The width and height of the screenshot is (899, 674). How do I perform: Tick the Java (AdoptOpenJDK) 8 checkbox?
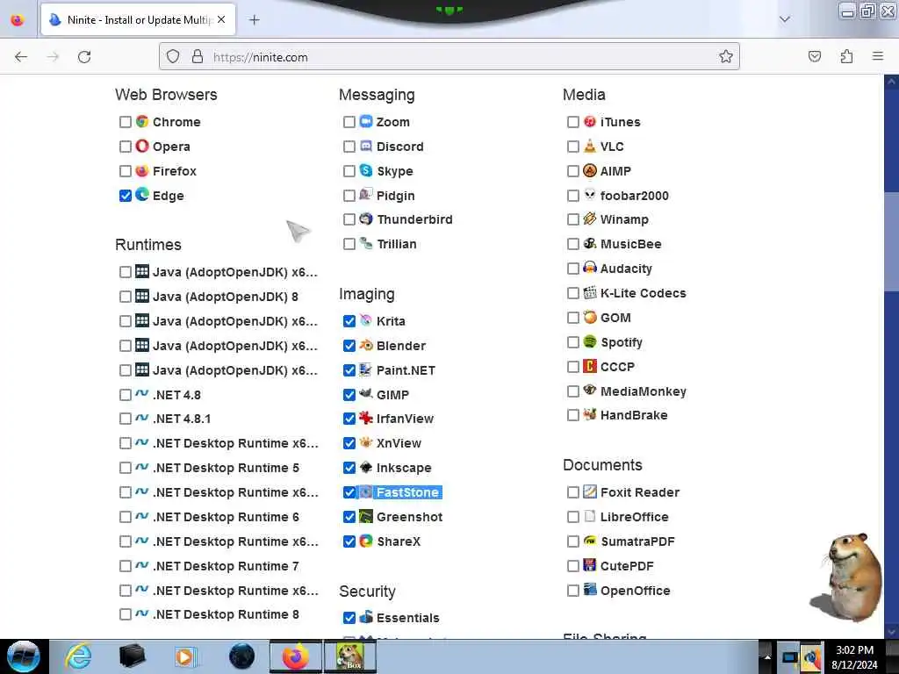[x=126, y=297]
